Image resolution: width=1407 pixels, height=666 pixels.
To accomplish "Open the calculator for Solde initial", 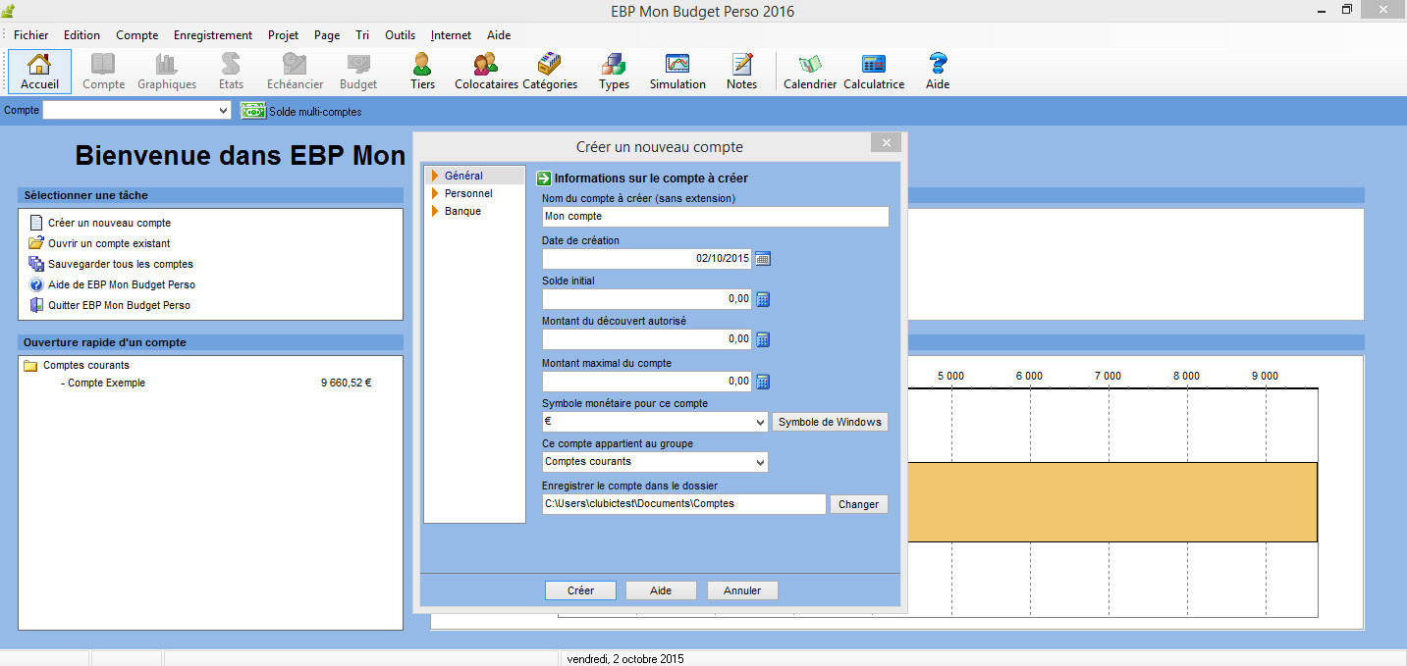I will coord(763,299).
